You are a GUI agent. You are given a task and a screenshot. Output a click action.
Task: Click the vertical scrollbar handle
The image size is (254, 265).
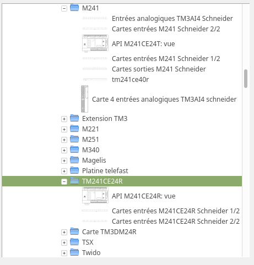point(246,79)
